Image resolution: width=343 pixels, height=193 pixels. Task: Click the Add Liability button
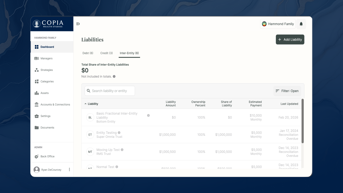[290, 39]
